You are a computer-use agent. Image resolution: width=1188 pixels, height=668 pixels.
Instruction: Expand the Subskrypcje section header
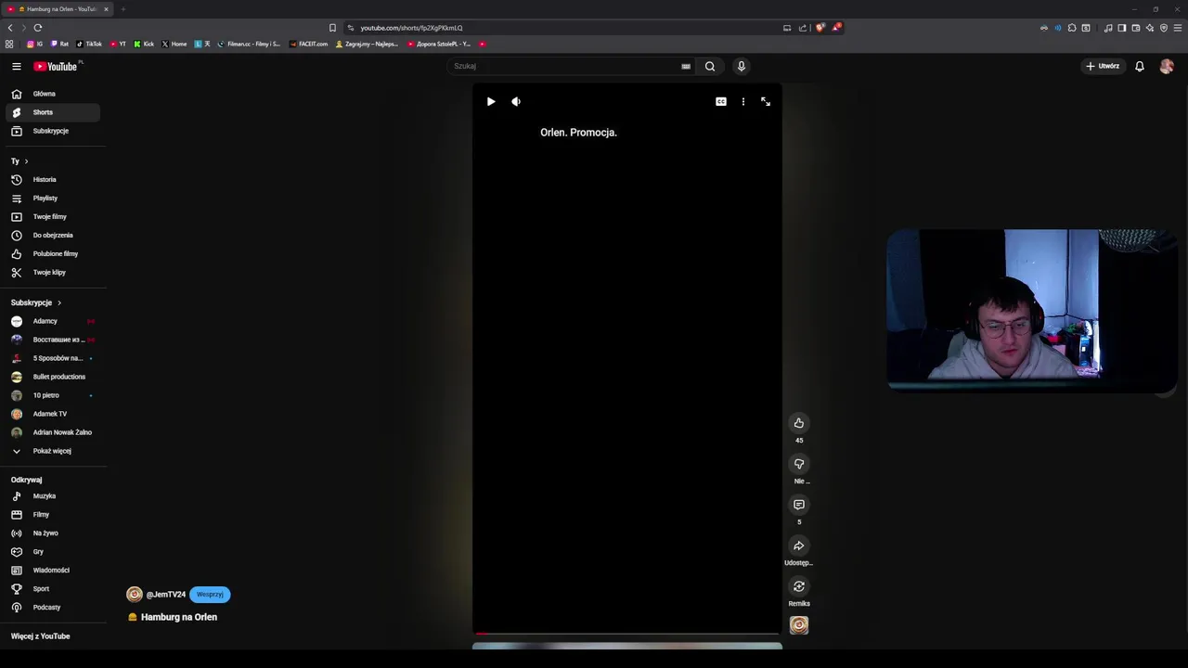pyautogui.click(x=35, y=302)
